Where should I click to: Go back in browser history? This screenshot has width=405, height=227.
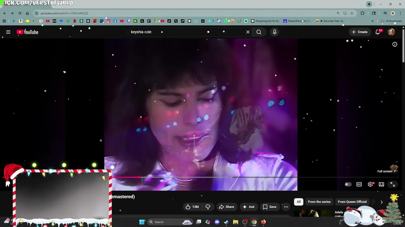click(x=4, y=13)
